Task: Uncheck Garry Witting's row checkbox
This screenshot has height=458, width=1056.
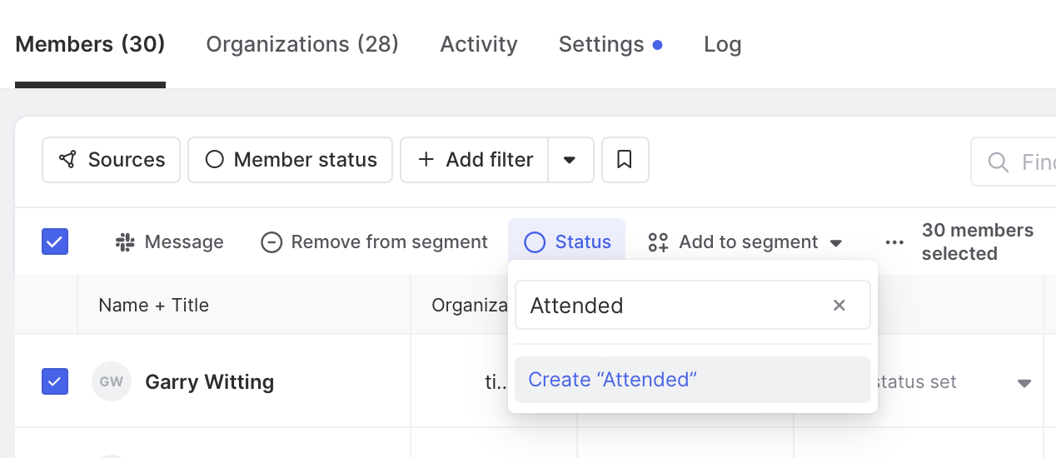Action: point(55,382)
